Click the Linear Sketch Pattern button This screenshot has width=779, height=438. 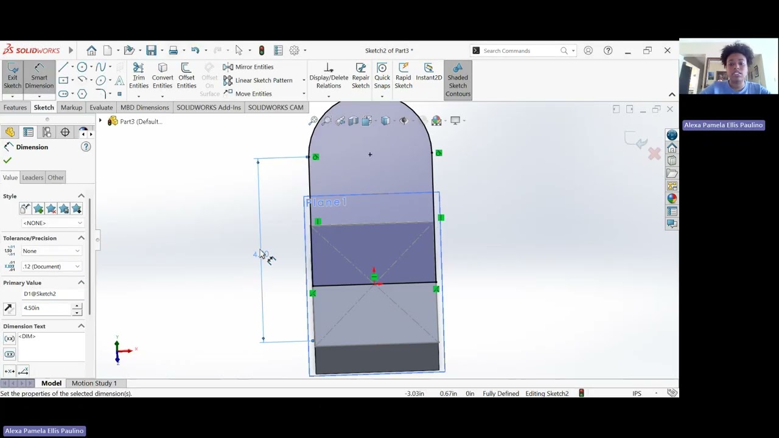click(257, 80)
